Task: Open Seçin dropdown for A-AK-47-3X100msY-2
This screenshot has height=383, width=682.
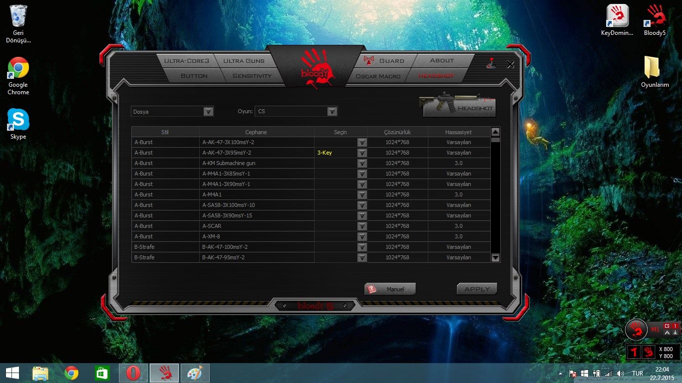Action: pos(362,143)
